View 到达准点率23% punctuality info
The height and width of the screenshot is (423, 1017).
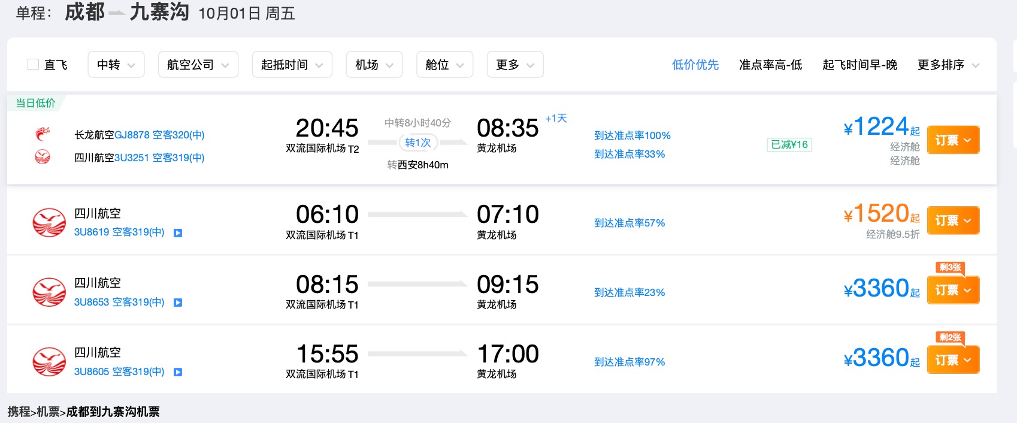629,292
